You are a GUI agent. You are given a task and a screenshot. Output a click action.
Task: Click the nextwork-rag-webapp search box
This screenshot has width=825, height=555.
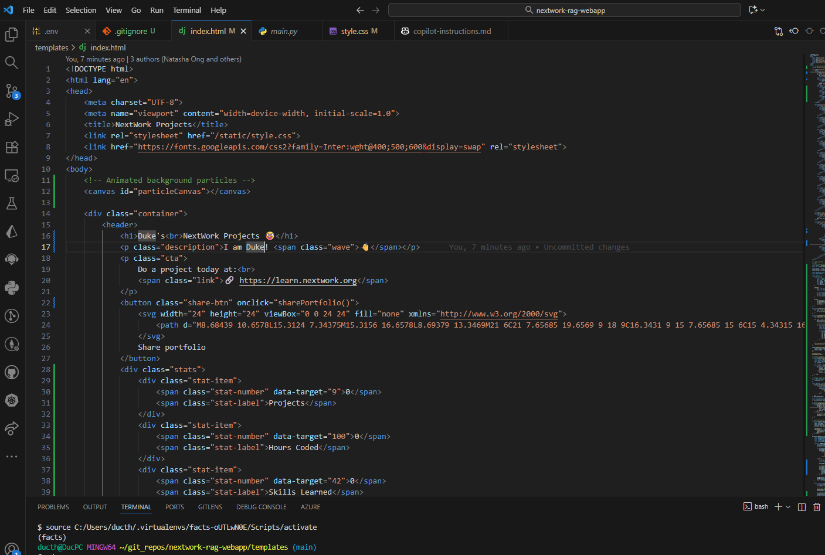point(564,10)
